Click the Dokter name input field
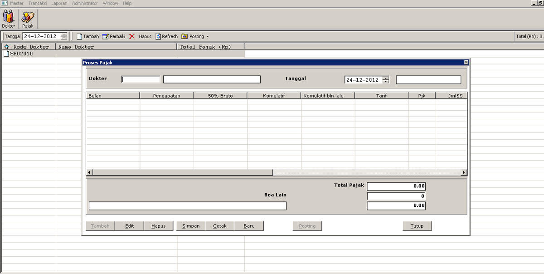The width and height of the screenshot is (544, 274). tap(212, 79)
